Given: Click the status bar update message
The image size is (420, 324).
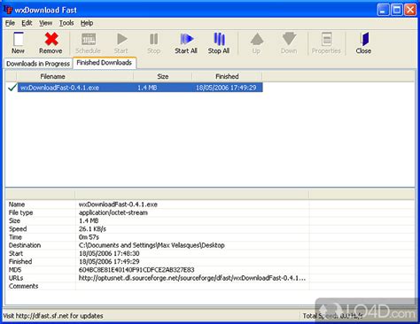Looking at the screenshot, I should [53, 316].
